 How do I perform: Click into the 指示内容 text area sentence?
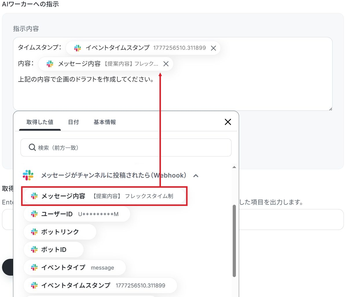coord(86,79)
